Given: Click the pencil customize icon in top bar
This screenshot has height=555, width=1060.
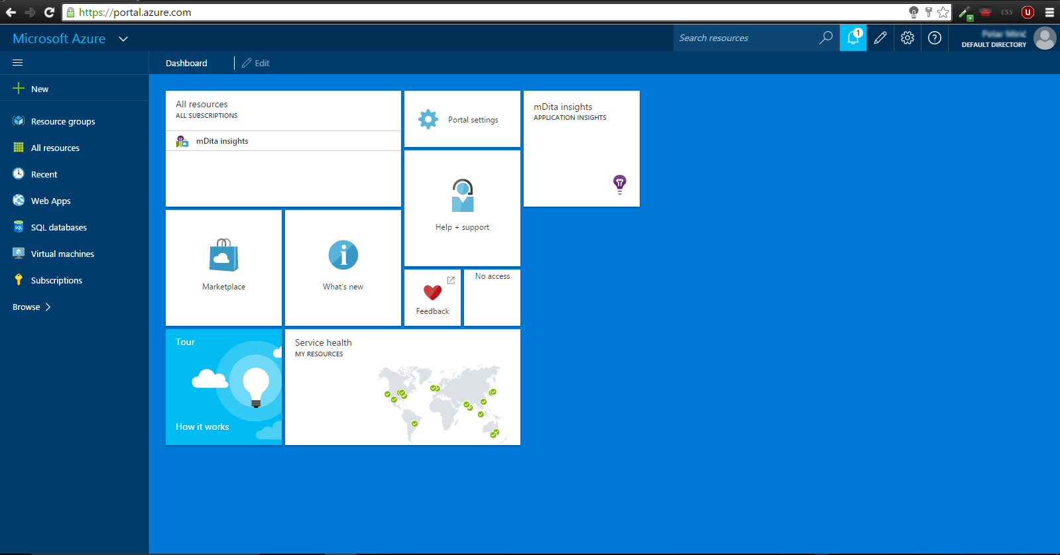Looking at the screenshot, I should click(x=880, y=38).
